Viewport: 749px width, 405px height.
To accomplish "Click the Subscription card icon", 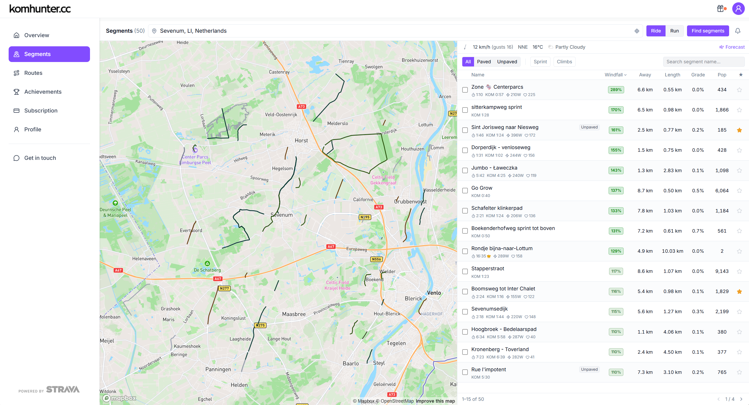I will (16, 111).
